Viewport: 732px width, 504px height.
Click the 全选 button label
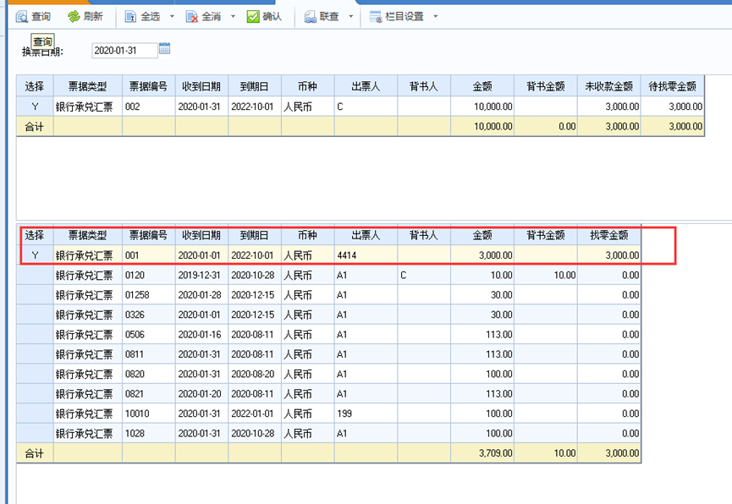tap(151, 17)
